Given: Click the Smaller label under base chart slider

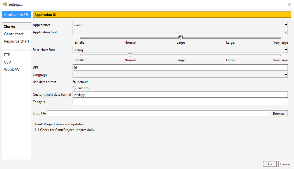Looking at the screenshot, I should click(80, 60).
